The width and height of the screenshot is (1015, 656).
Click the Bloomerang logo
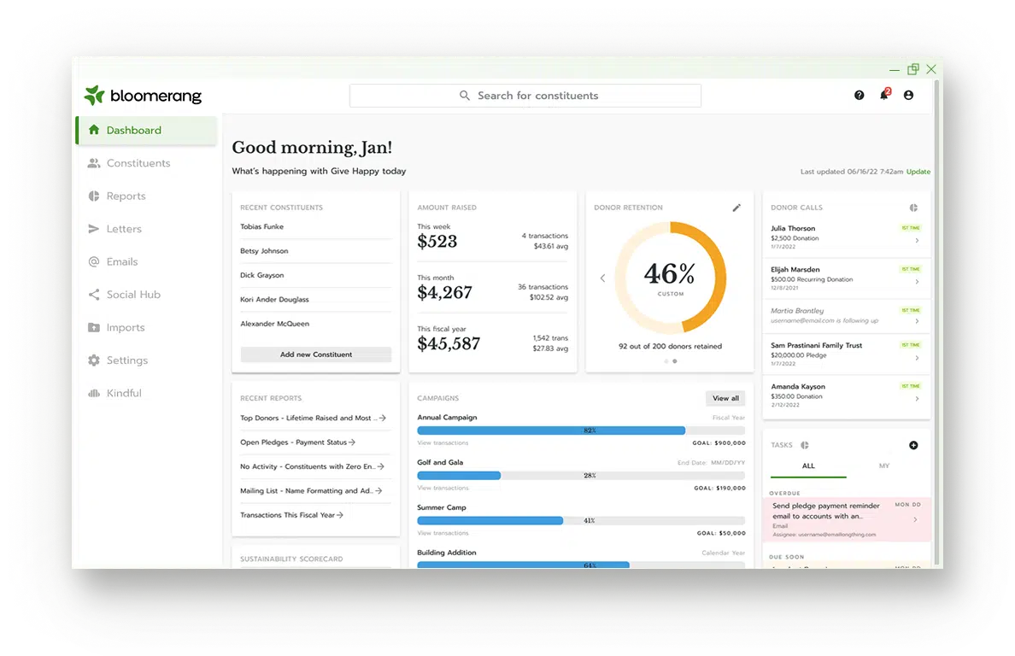(143, 96)
